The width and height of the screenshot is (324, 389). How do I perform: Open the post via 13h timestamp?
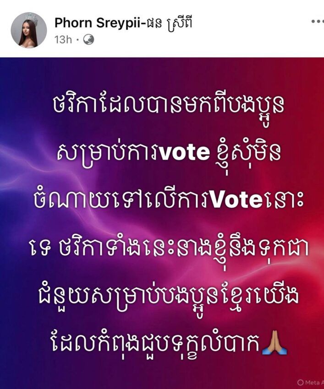pyautogui.click(x=63, y=39)
